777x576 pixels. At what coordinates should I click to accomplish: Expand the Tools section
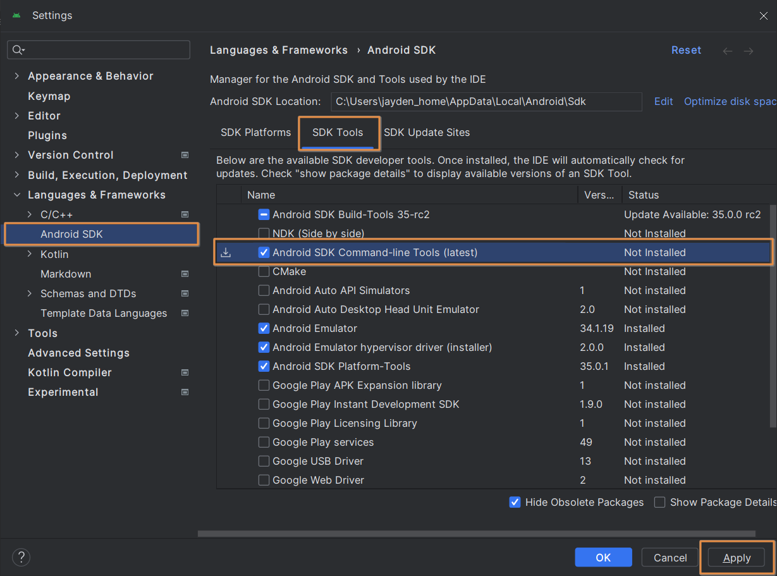pyautogui.click(x=16, y=333)
